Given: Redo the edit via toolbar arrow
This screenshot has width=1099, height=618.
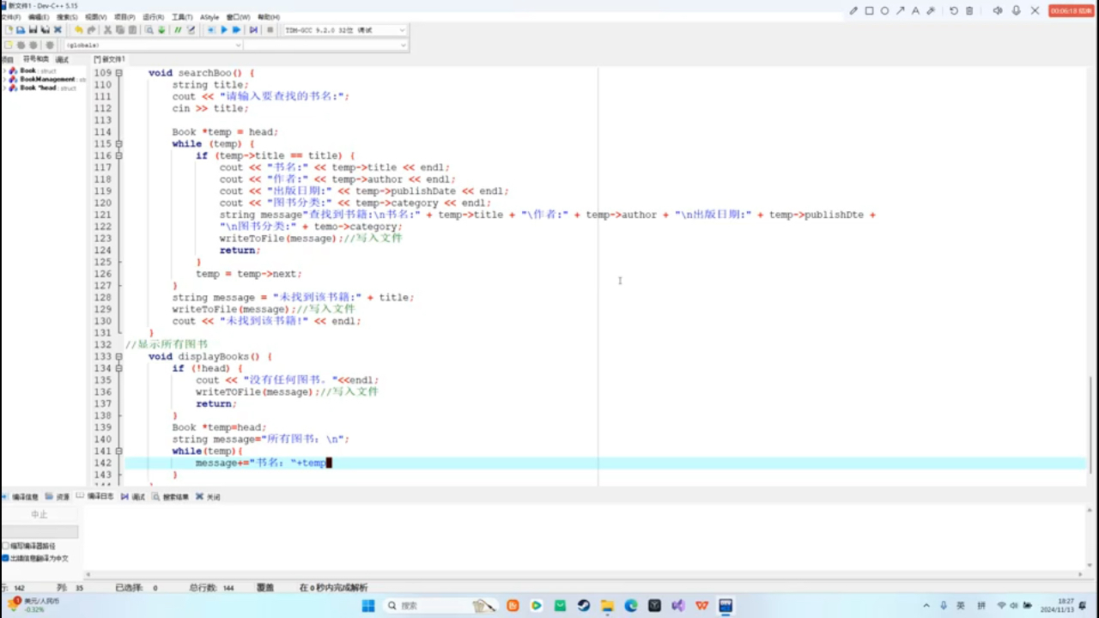Looking at the screenshot, I should pos(91,30).
